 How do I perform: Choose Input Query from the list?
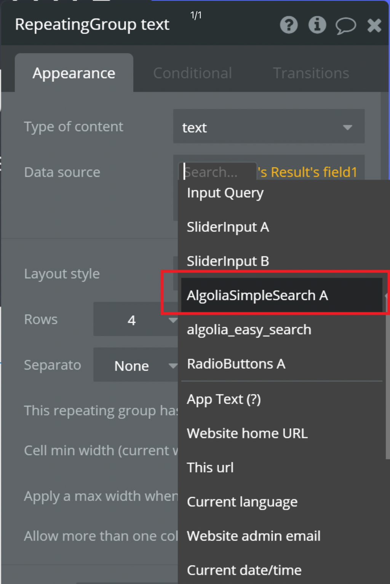pos(225,193)
